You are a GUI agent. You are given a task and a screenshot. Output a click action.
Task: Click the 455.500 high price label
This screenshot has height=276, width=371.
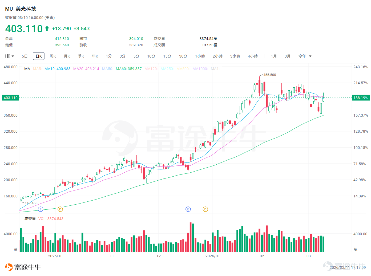(x=270, y=75)
